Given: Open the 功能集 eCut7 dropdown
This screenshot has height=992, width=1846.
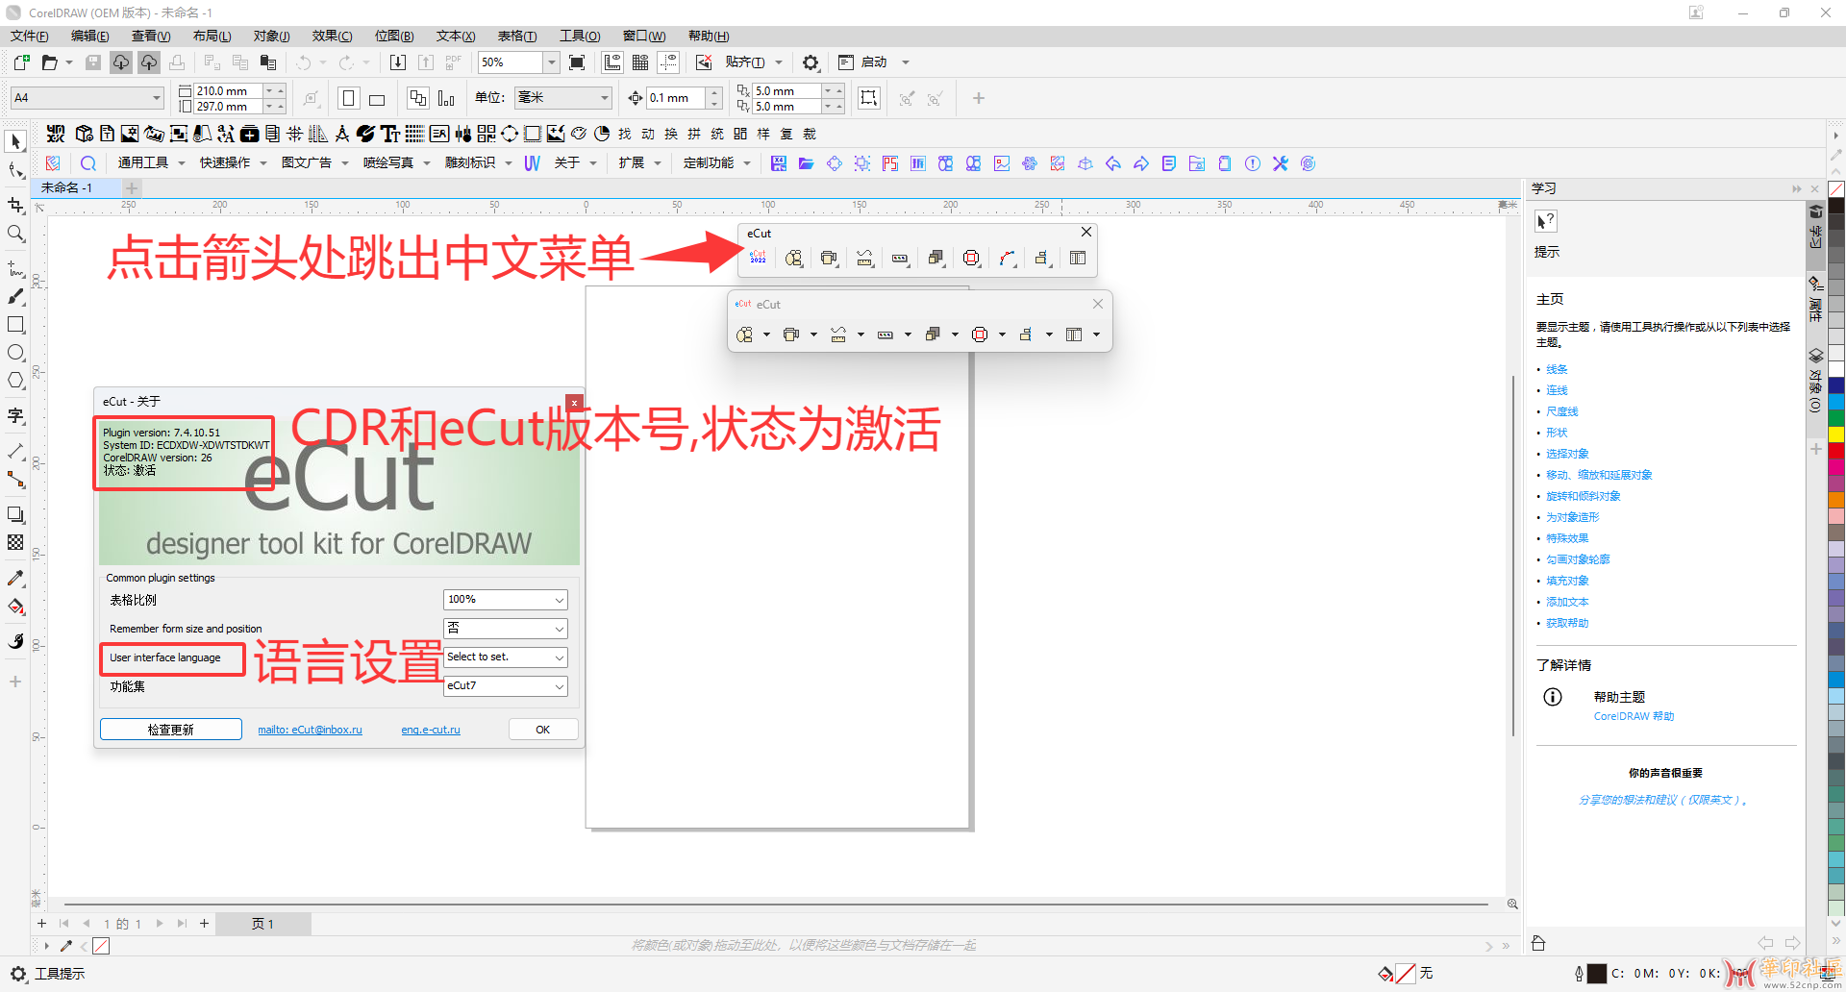Looking at the screenshot, I should pos(506,686).
